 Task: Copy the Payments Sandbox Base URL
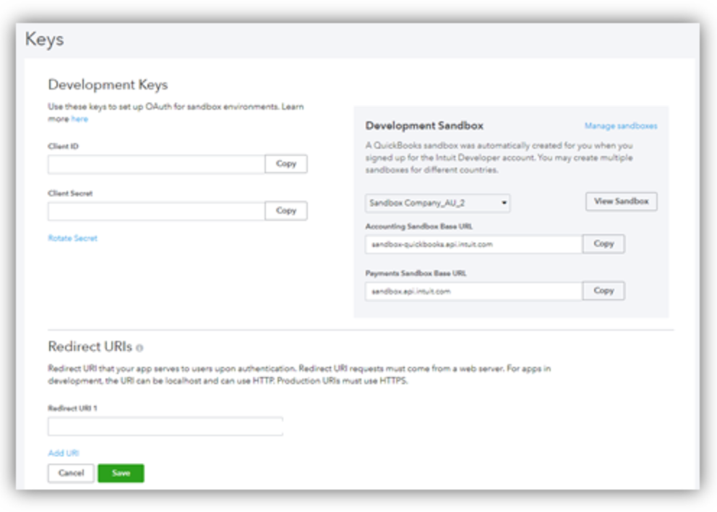pyautogui.click(x=604, y=290)
